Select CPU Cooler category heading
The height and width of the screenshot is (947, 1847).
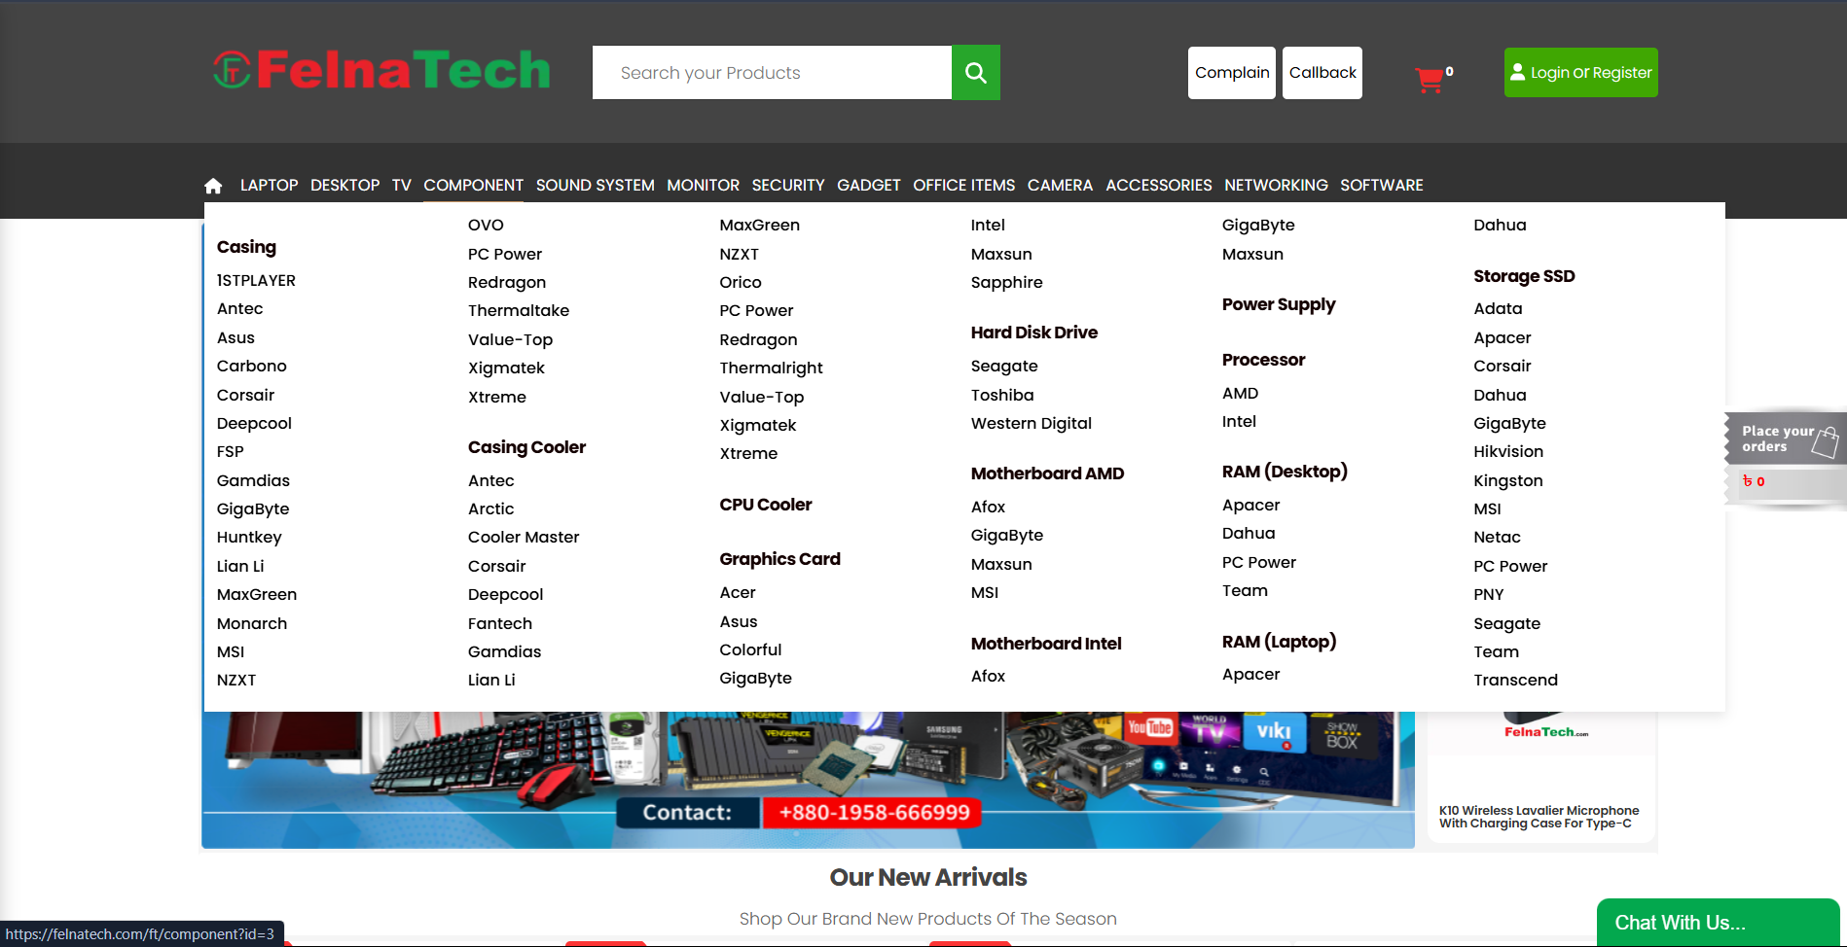pos(766,505)
